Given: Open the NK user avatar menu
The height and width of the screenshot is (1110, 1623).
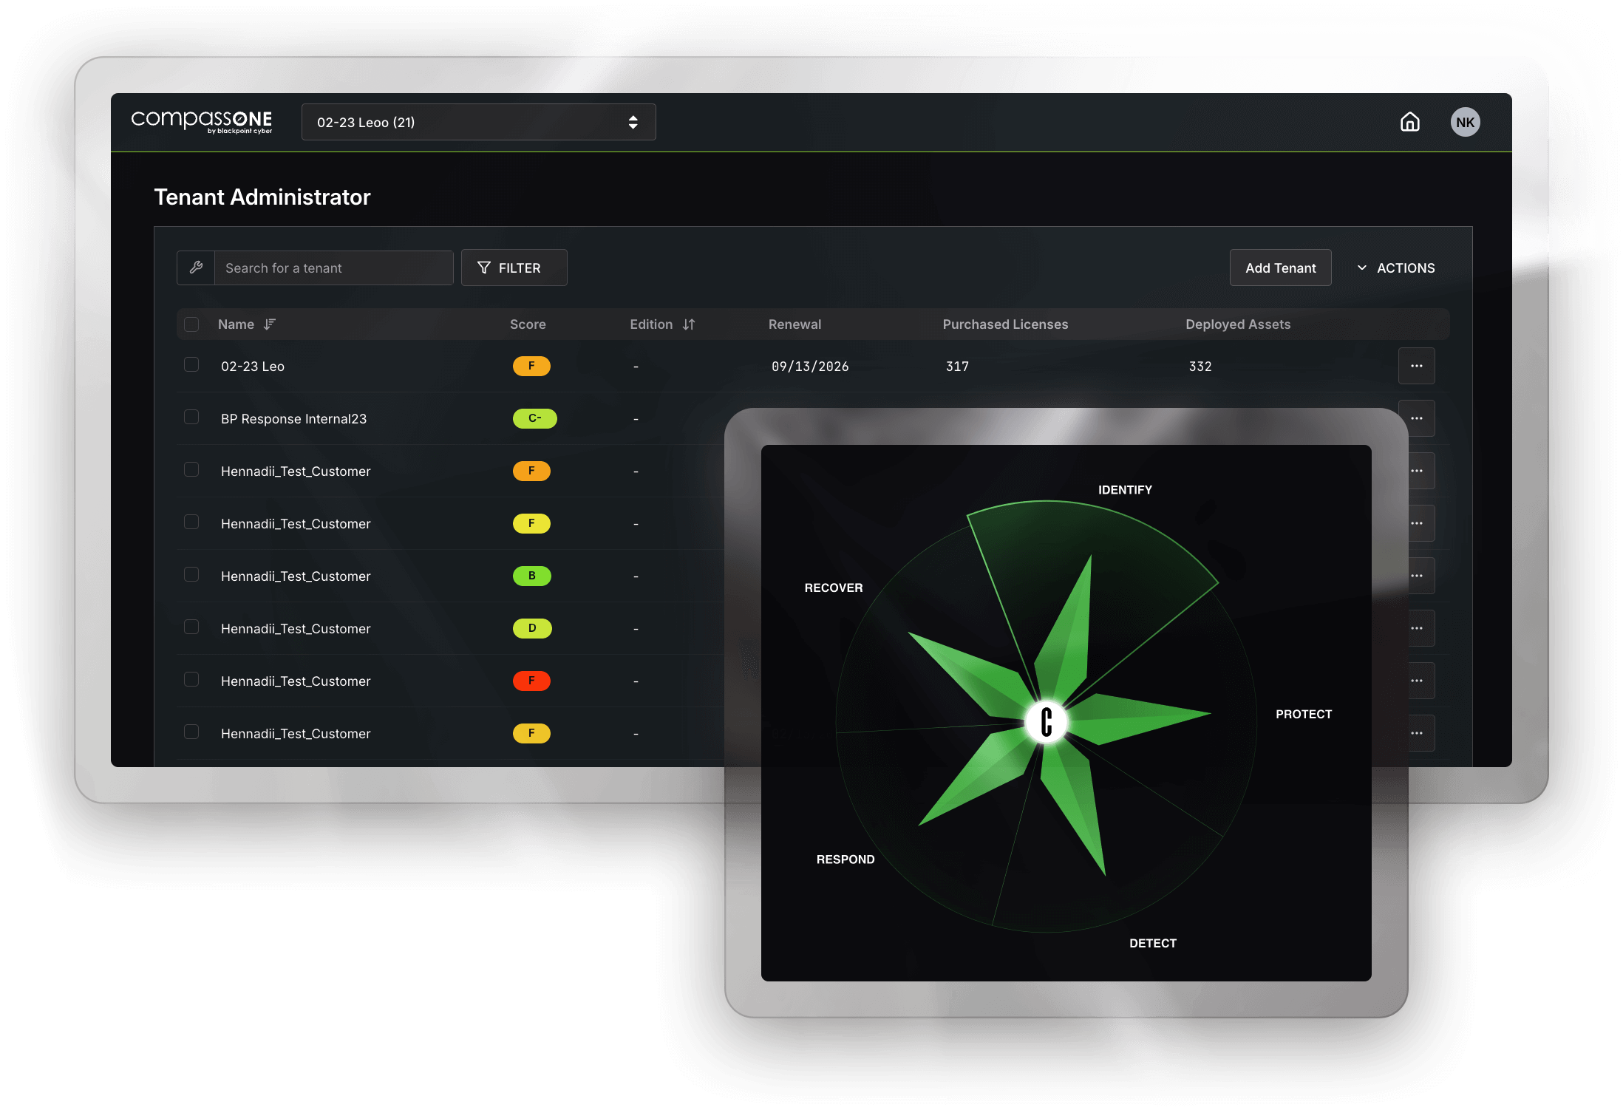Looking at the screenshot, I should (x=1465, y=123).
